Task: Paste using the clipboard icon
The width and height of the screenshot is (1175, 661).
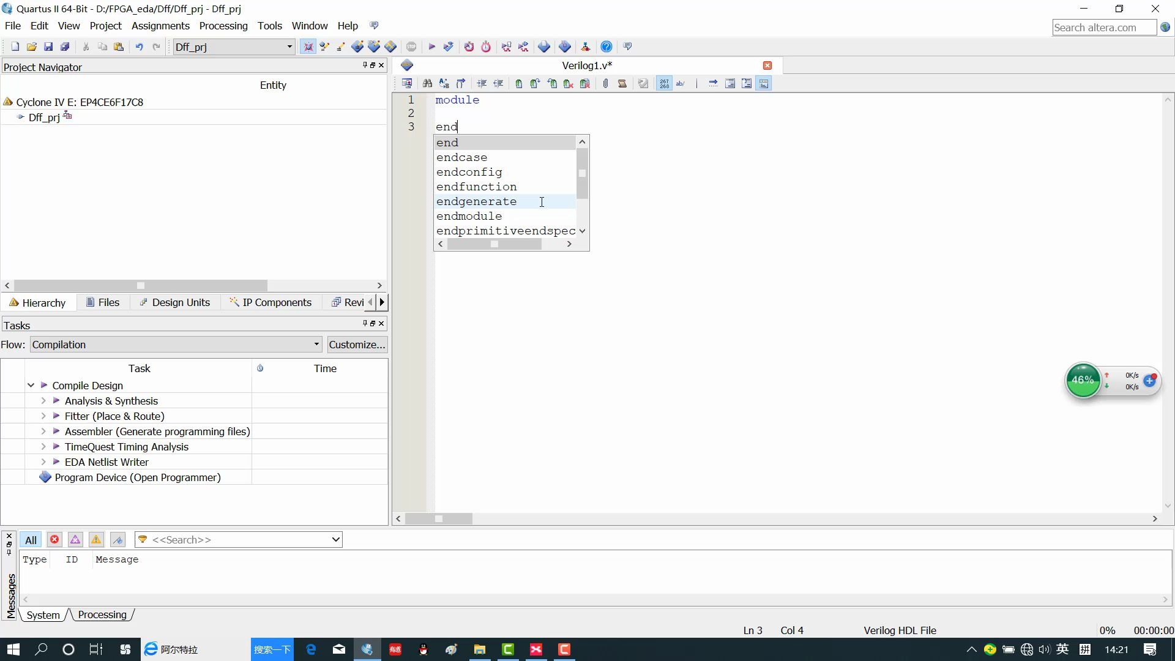Action: (x=119, y=47)
